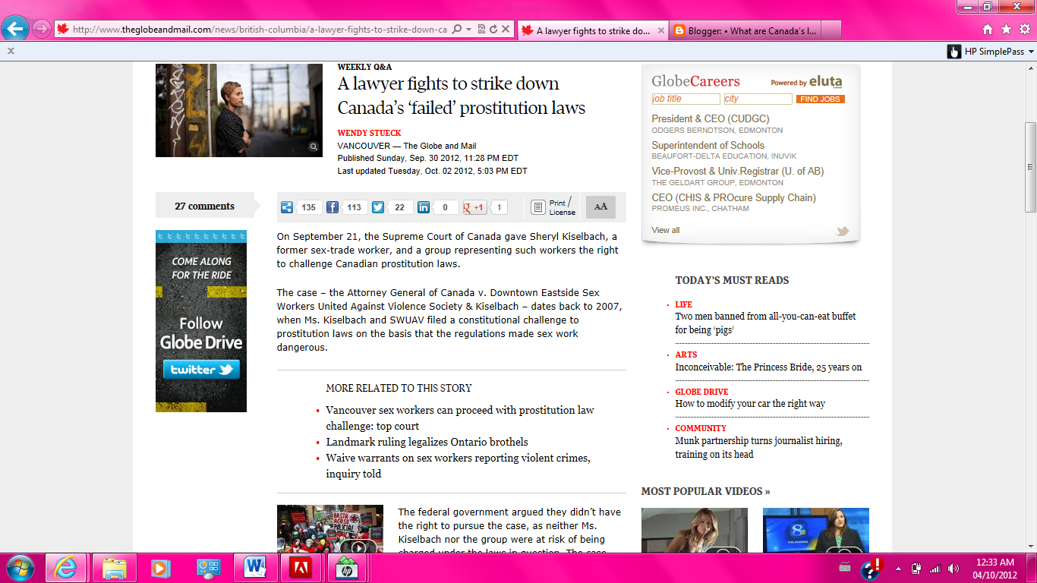Click the Compatibility View icon in address bar
The height and width of the screenshot is (583, 1037).
point(481,30)
